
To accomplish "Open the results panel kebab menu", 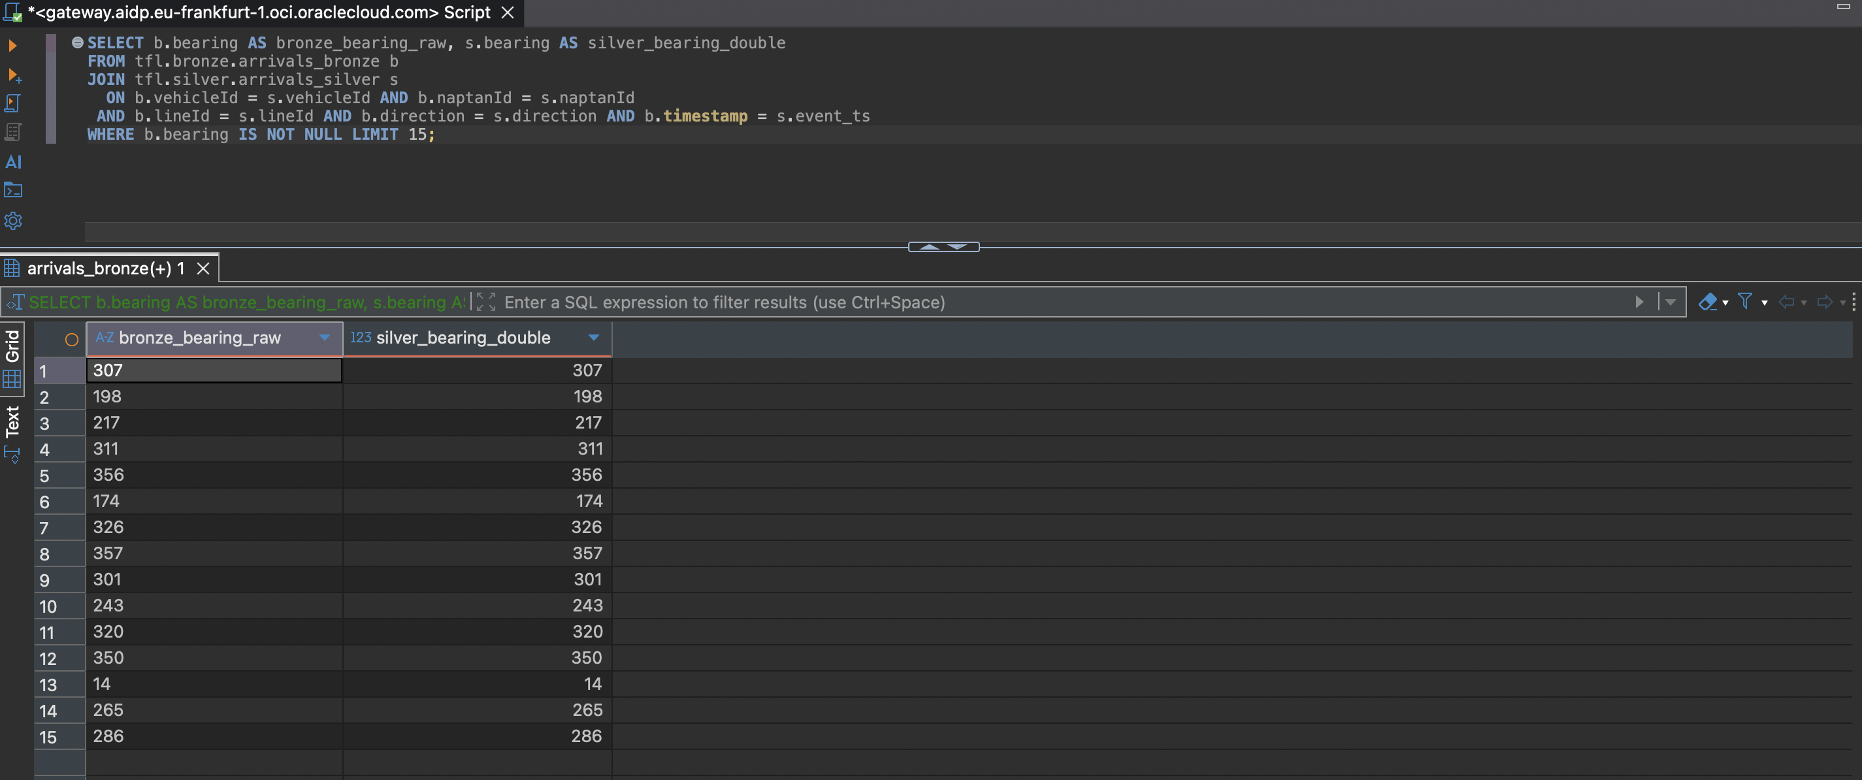I will (1854, 302).
